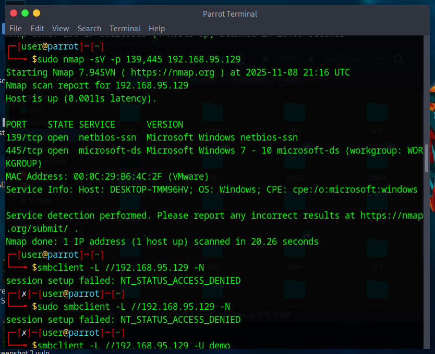Screen dimensions: 435x354
Task: Click the 'Nmap scan report for 192.168.95.129' line
Action: point(97,85)
